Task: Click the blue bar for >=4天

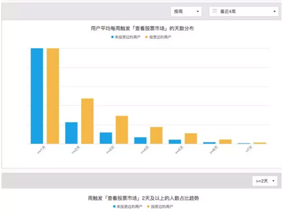Action: 140,141
